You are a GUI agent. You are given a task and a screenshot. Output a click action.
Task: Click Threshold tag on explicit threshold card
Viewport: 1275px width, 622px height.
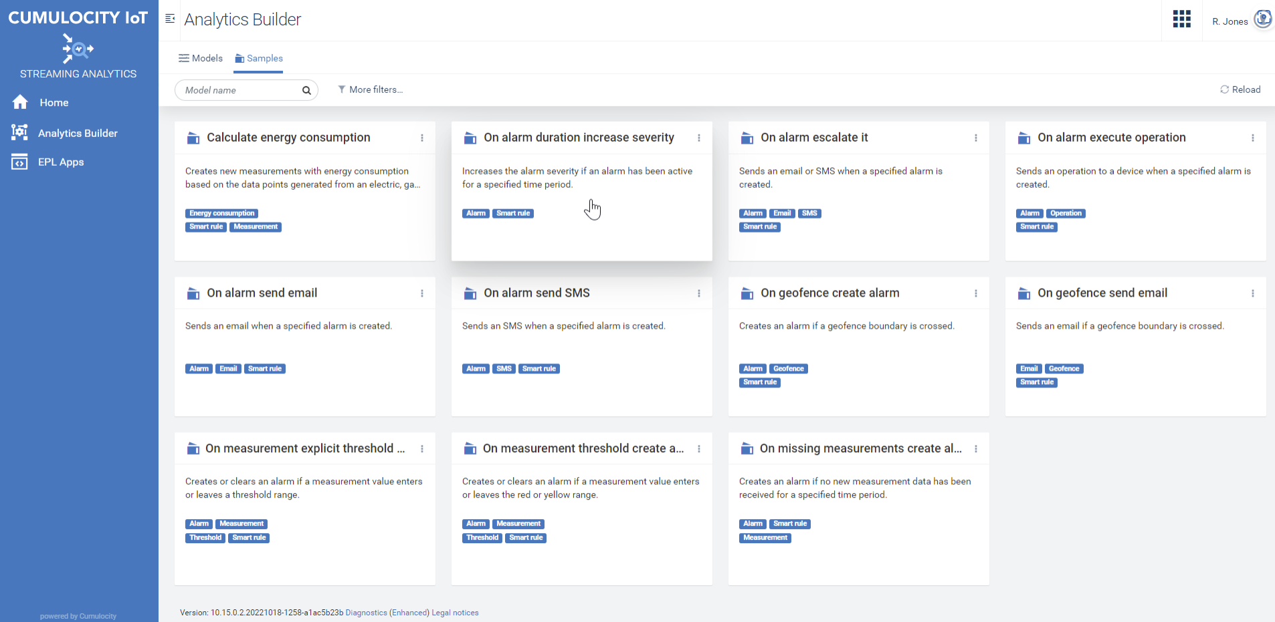coord(205,538)
